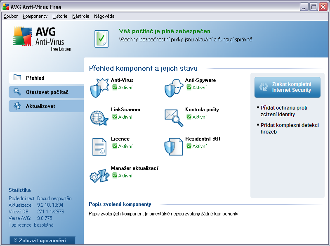
Task: Open the Soubor menu
Action: pyautogui.click(x=11, y=16)
